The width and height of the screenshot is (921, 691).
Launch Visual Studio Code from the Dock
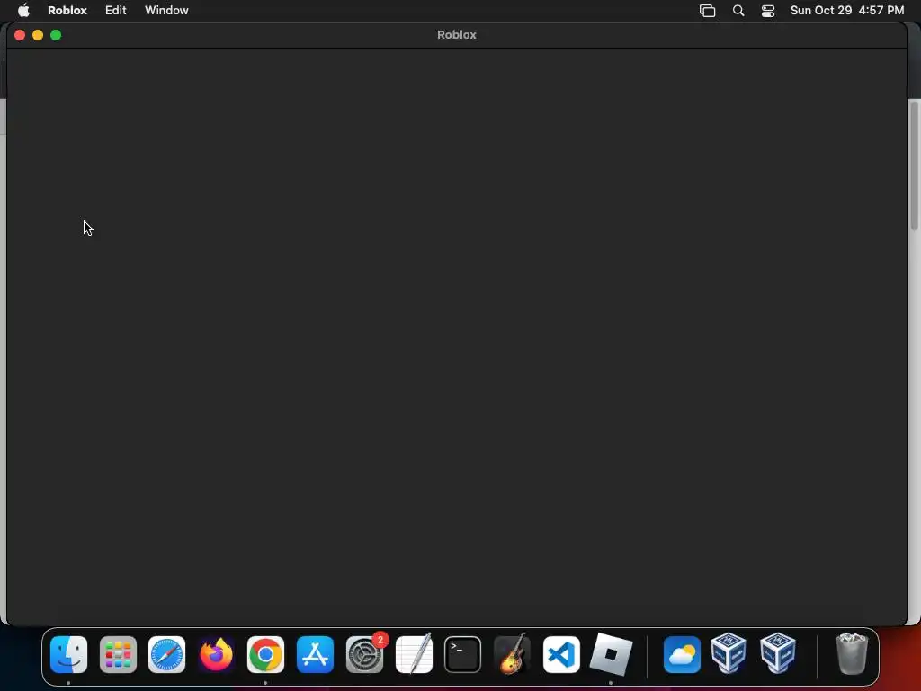[561, 654]
